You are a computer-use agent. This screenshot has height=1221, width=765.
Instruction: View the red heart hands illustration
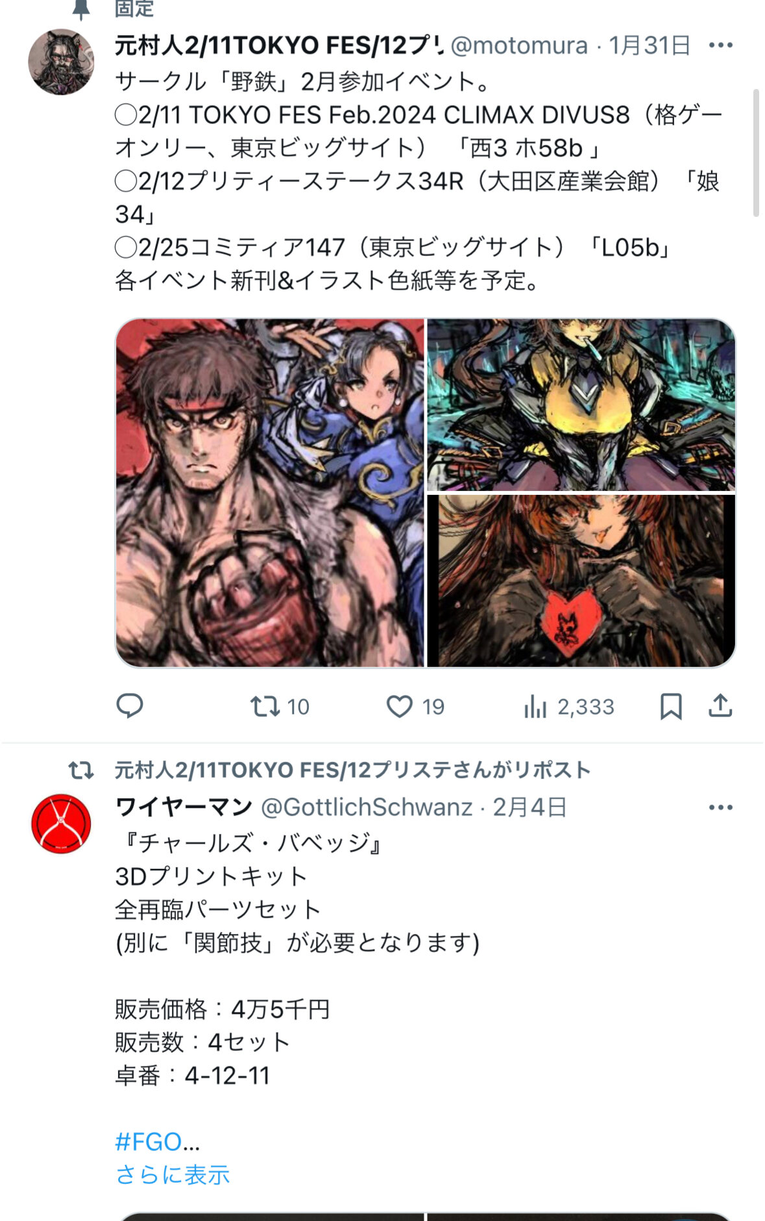tap(581, 581)
